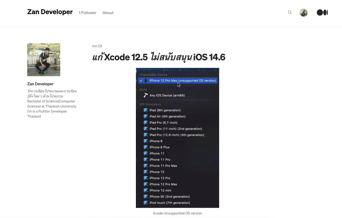
Task: Open the author's profile photo
Action: click(44, 60)
